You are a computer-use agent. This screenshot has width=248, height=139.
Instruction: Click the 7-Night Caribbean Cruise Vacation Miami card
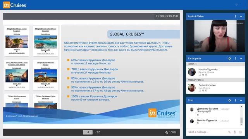(17, 41)
